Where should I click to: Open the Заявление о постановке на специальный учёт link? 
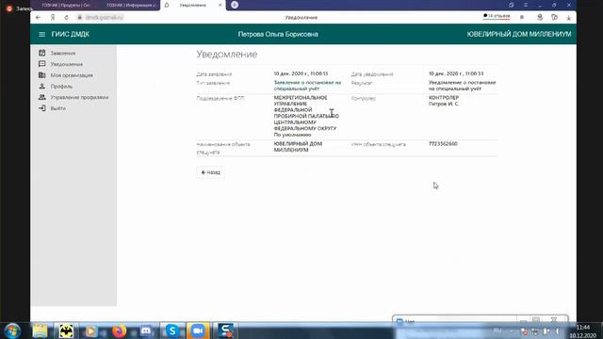point(307,86)
